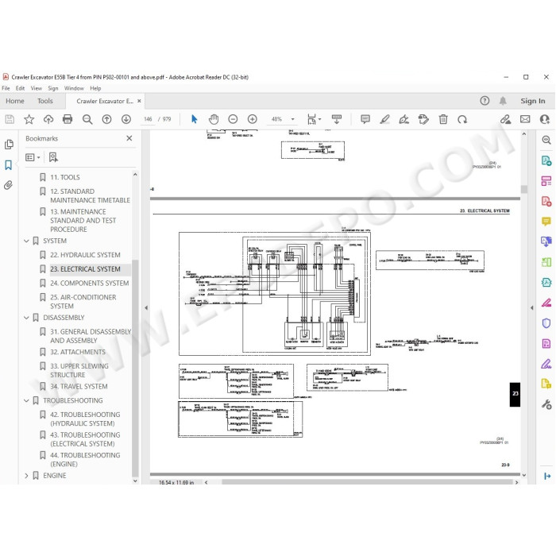Open bookmark 32. ATTACHMENTS
Viewport: 556px width, 556px height.
click(78, 352)
